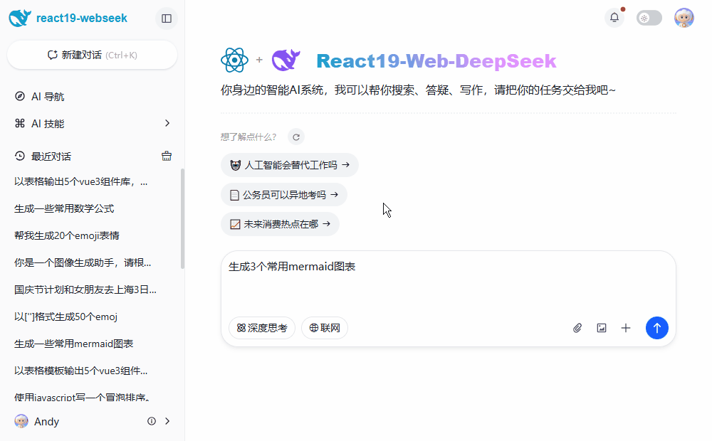712x441 pixels.
Task: Click the React atom logo
Action: point(234,60)
